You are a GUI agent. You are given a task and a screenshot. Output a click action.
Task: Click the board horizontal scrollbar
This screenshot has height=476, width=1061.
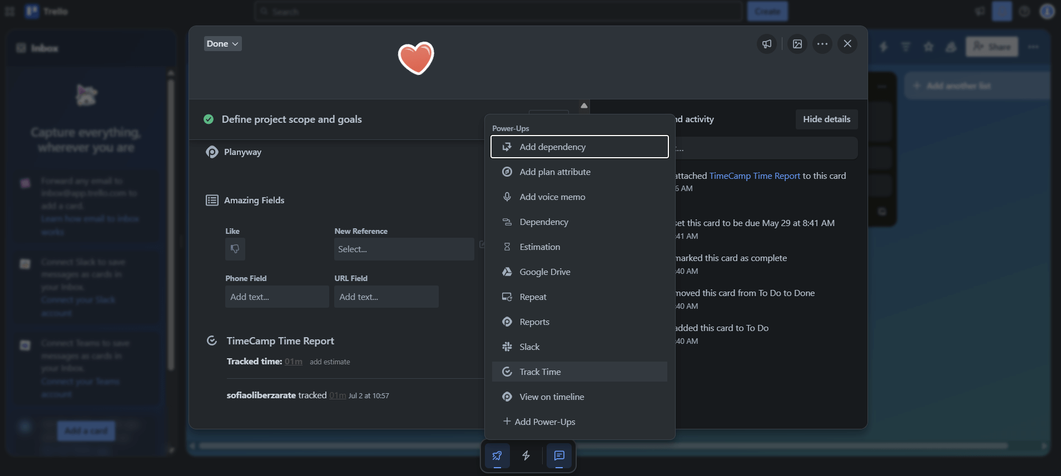coord(603,445)
